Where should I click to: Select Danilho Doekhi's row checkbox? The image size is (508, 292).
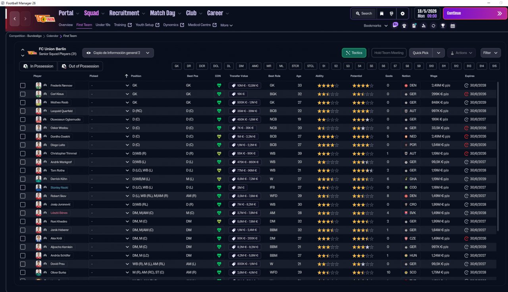tap(23, 136)
